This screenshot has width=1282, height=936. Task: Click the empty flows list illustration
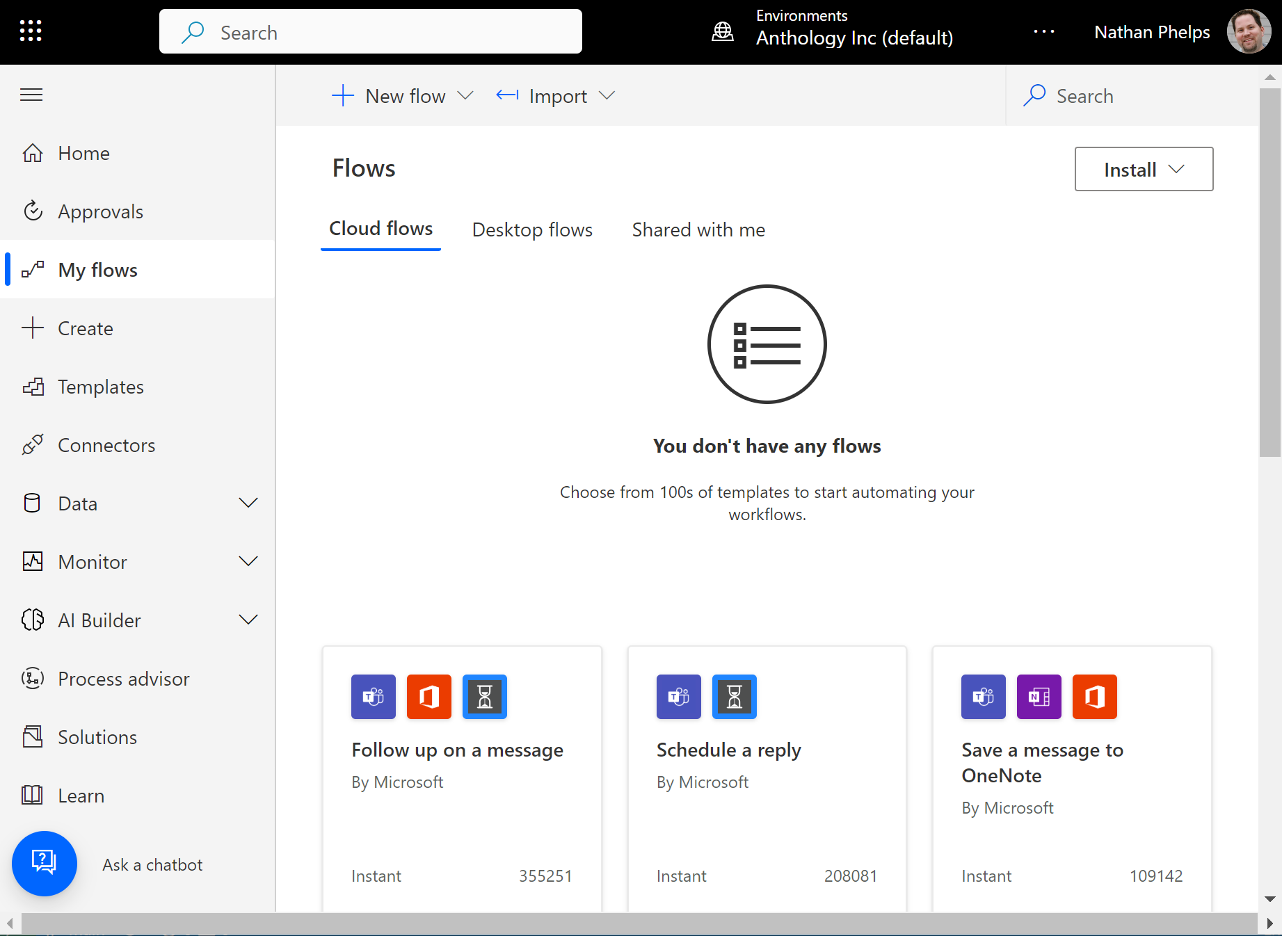pyautogui.click(x=767, y=344)
